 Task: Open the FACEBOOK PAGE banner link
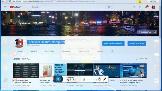pos(147,32)
